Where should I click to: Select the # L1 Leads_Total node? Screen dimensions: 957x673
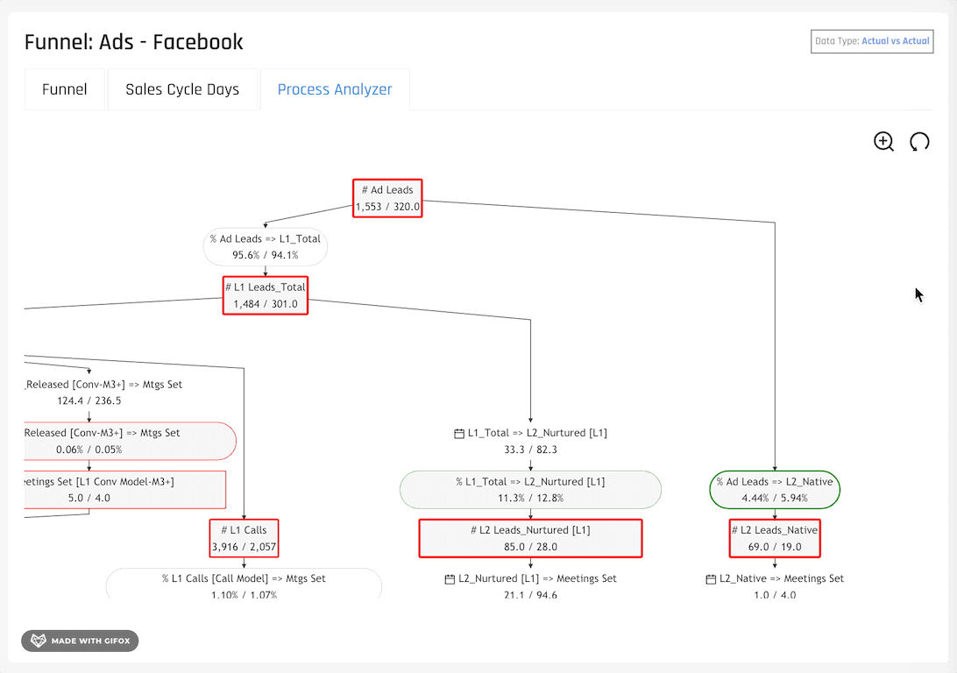coord(266,295)
